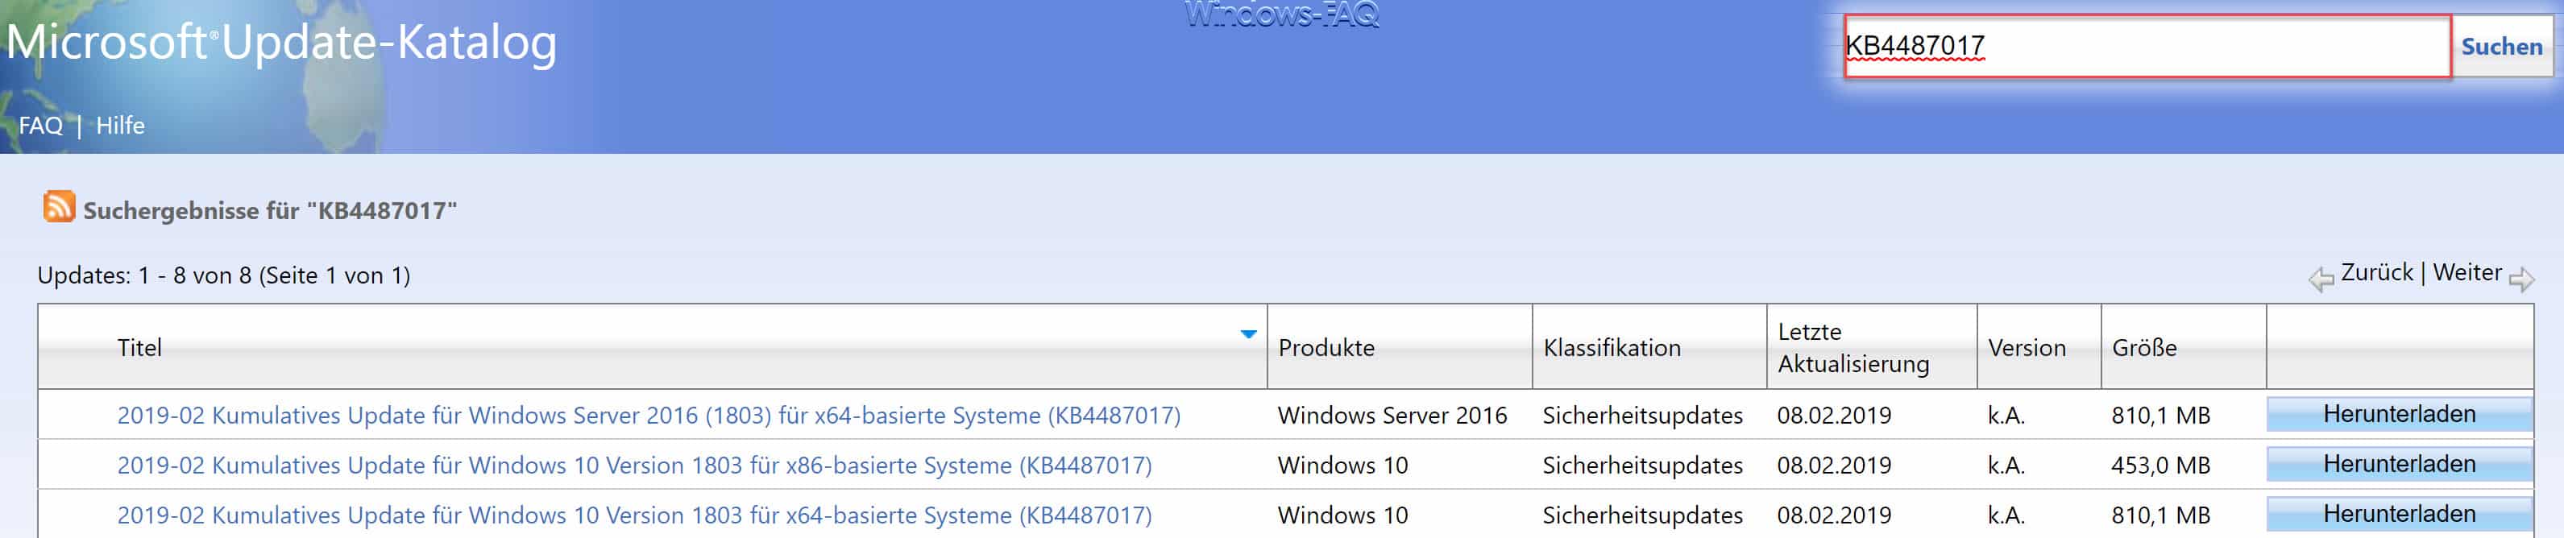Click the RSS feed icon beside Suchergebnisse
The width and height of the screenshot is (2564, 538).
(59, 207)
